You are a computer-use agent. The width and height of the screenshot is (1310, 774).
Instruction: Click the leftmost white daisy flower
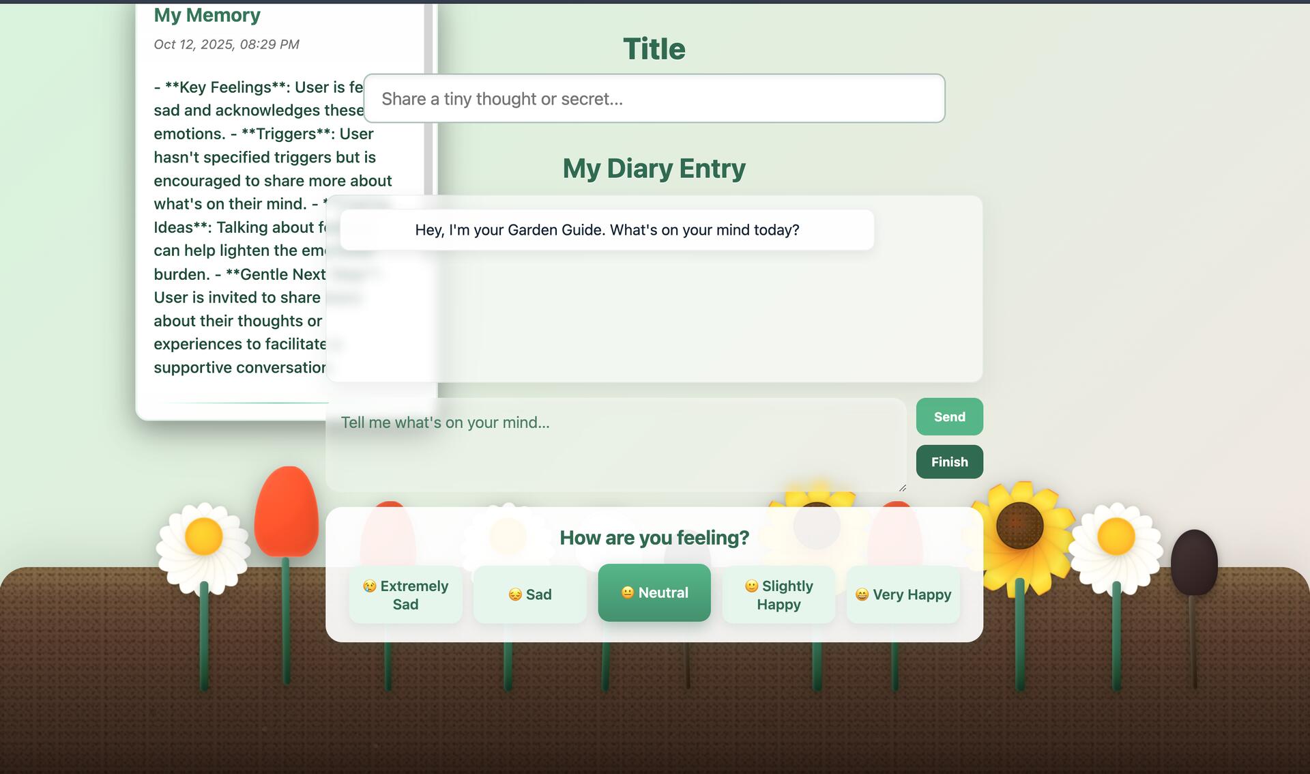tap(203, 537)
